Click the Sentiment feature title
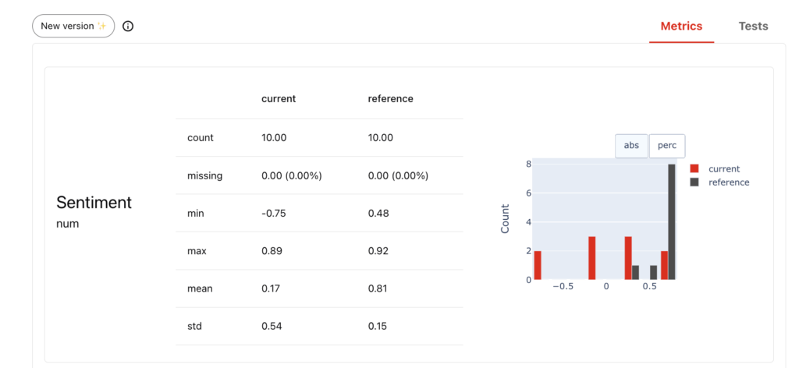 [94, 203]
